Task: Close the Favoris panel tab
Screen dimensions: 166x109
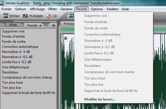Action: [40, 25]
